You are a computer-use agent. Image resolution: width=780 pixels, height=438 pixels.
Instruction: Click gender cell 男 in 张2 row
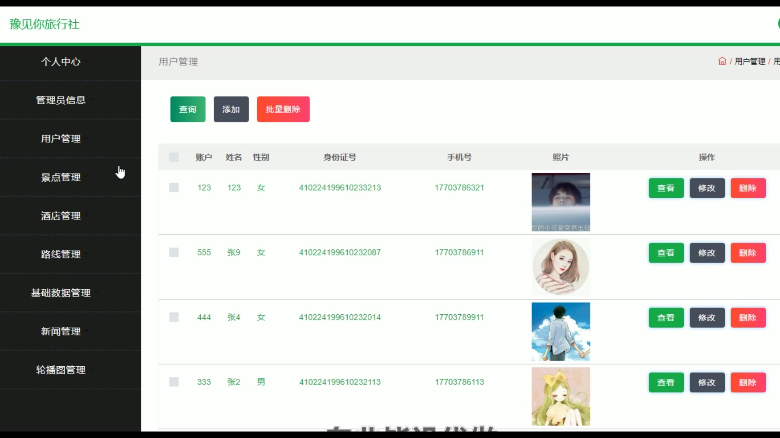tap(261, 382)
